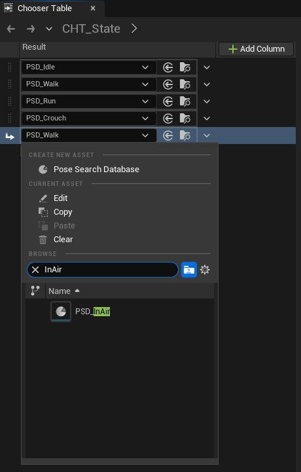
Task: Click Use Selected Asset icon for PSD_Crouch
Action: pyautogui.click(x=168, y=118)
